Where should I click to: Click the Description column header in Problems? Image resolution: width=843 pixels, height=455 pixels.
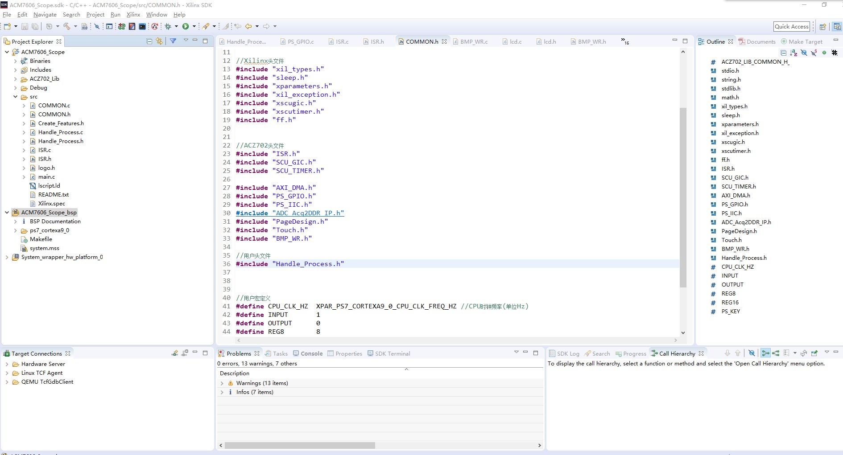[x=235, y=373]
